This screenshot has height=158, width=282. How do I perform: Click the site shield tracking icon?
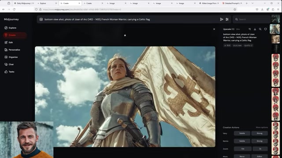[36, 9]
